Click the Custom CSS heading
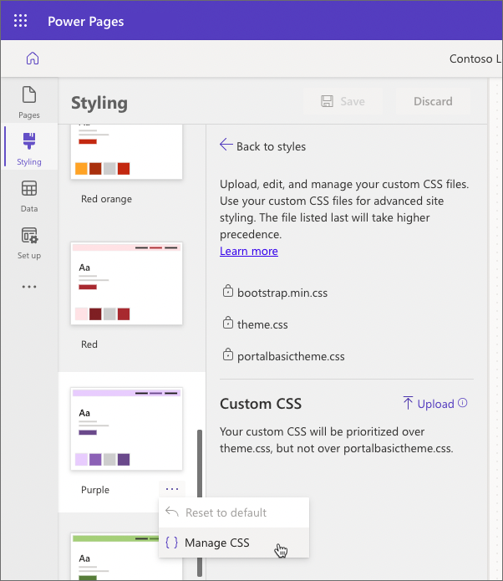503x581 pixels. click(261, 404)
